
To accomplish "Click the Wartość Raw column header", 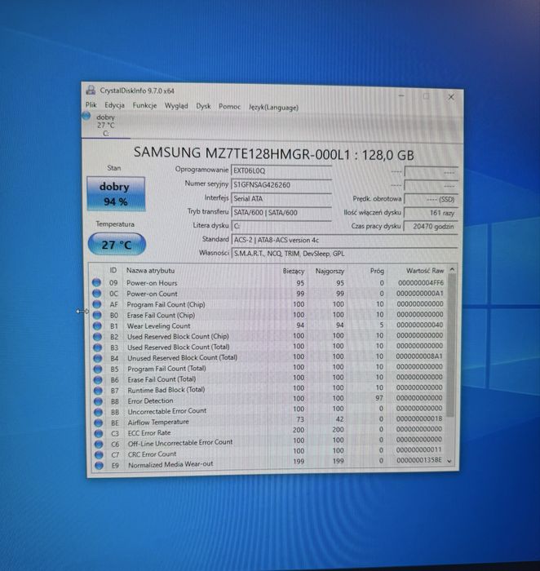I will coord(425,271).
